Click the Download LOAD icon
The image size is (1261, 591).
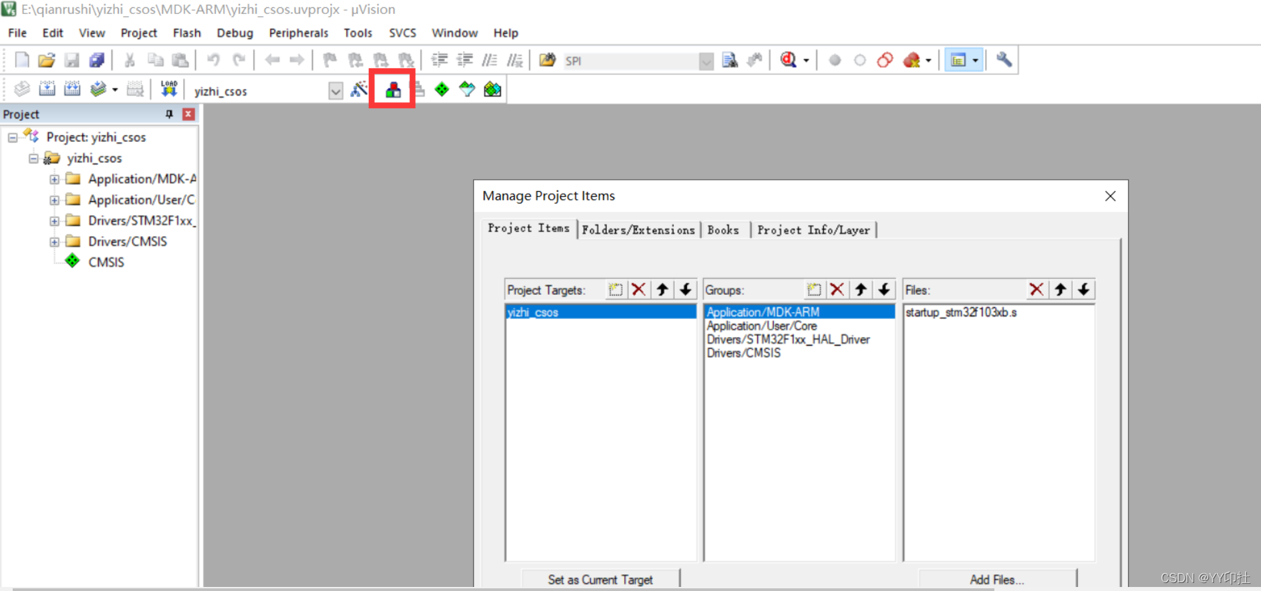(x=169, y=89)
